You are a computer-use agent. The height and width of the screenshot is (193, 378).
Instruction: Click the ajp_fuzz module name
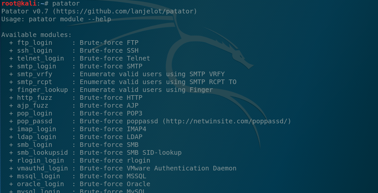tap(33, 106)
